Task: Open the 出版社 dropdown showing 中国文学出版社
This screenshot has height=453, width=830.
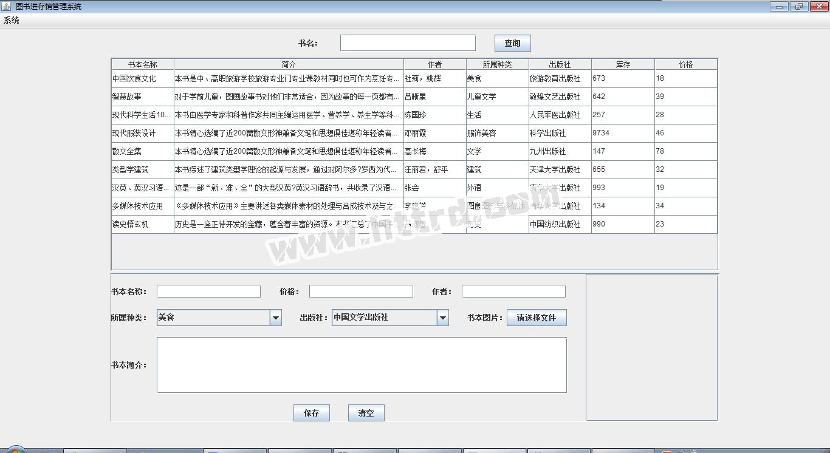Action: point(390,318)
